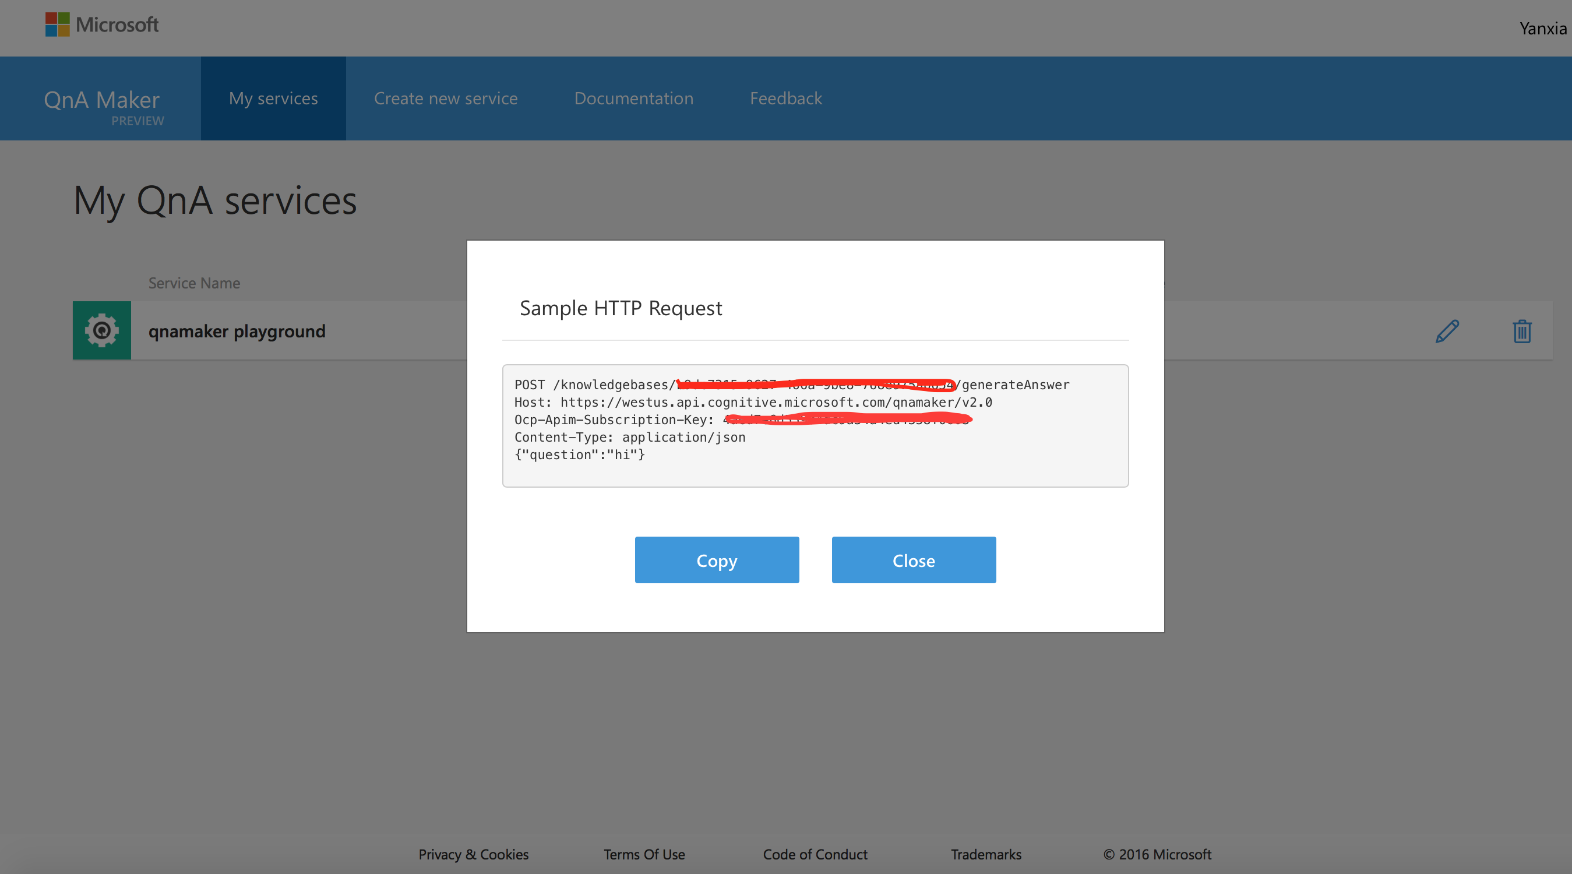The width and height of the screenshot is (1572, 874).
Task: Click the Copy button in the dialog
Action: [717, 560]
